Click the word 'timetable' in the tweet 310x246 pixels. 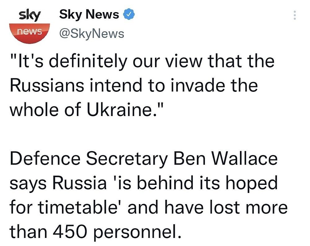pyautogui.click(x=77, y=207)
